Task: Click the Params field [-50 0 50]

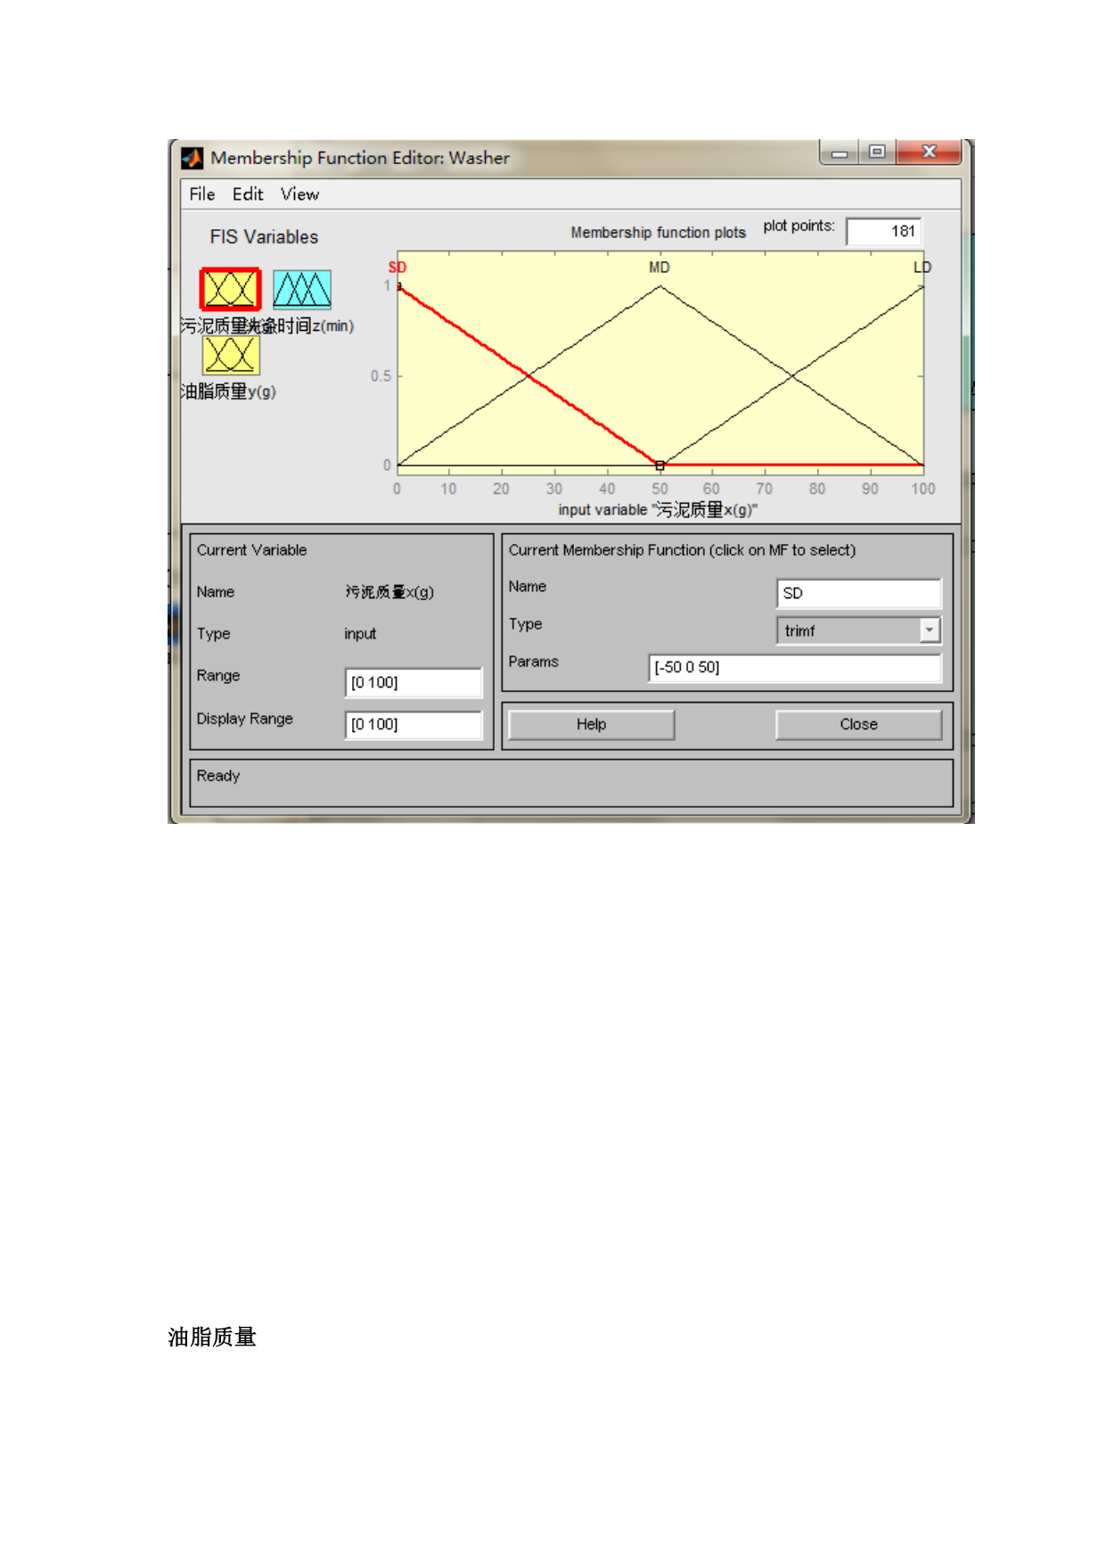Action: pos(795,667)
